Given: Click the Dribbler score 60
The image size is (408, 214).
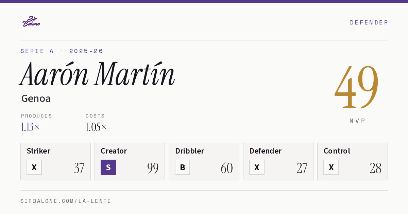Looking at the screenshot, I should (227, 168).
